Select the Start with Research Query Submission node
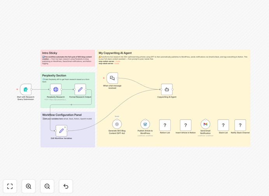The width and height of the screenshot is (269, 196). tap(26, 89)
